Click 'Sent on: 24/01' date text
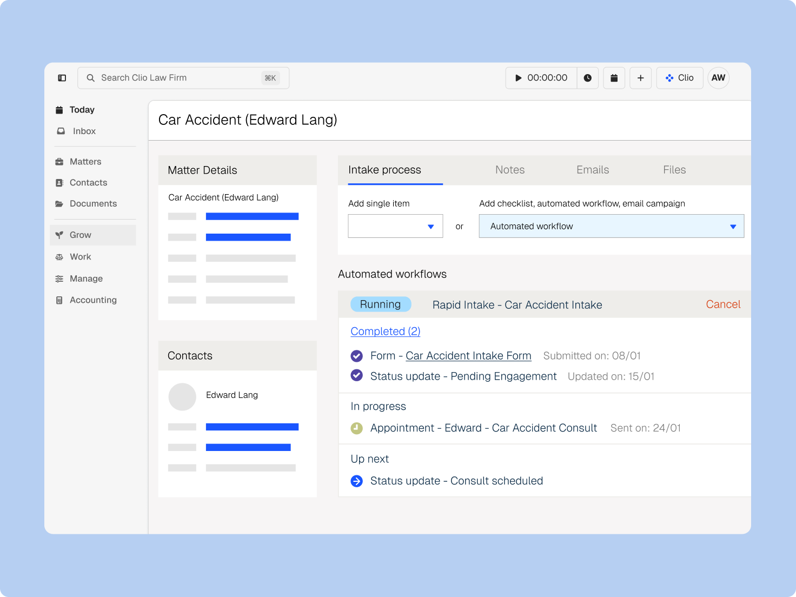 tap(646, 428)
